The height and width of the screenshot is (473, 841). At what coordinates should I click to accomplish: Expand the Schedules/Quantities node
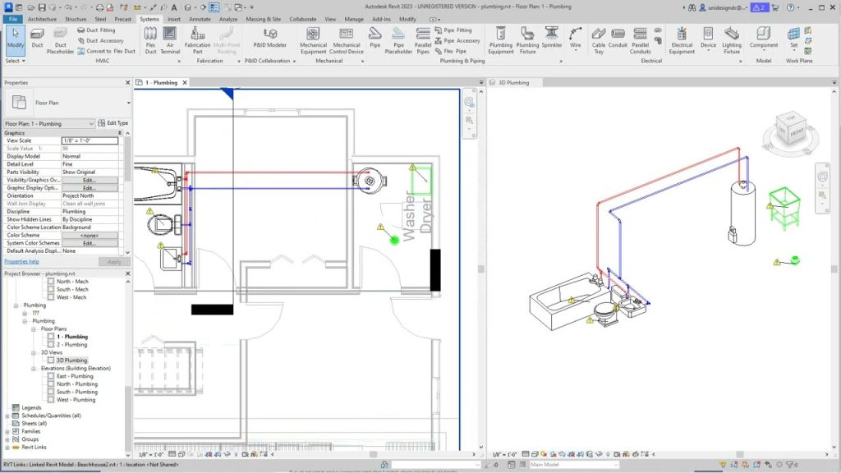click(x=7, y=416)
